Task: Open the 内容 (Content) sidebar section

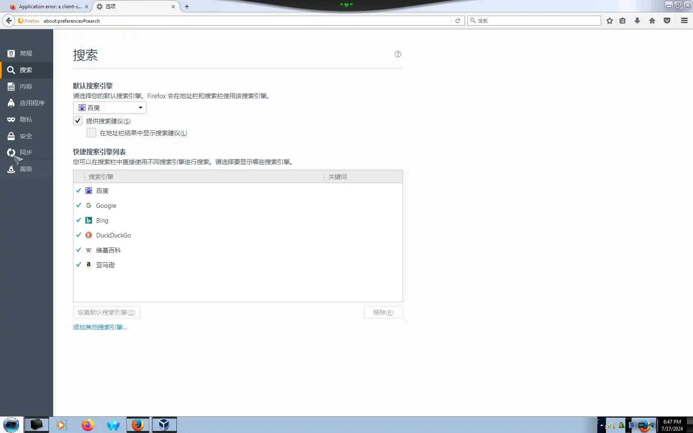Action: pos(26,87)
